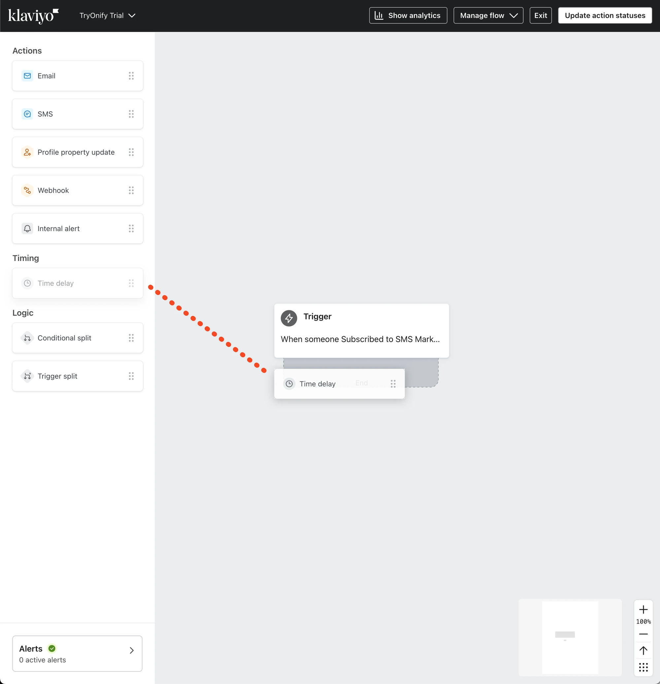Click the Show analytics bar chart icon
The image size is (660, 684).
379,16
